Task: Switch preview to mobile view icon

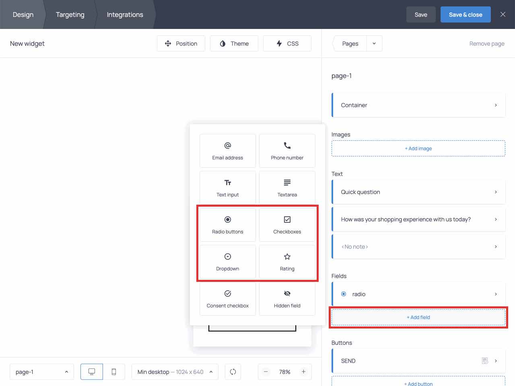Action: (114, 372)
